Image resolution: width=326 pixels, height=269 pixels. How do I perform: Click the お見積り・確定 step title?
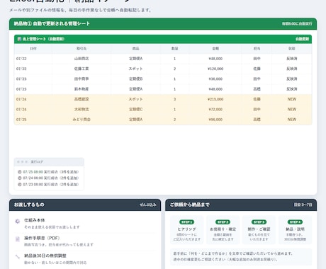click(223, 229)
